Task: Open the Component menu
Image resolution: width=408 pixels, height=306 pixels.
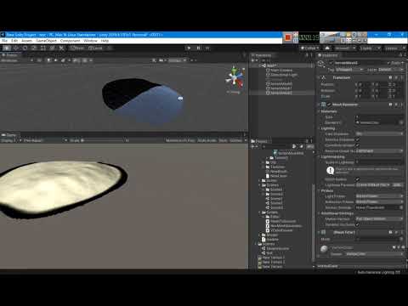Action: [70, 41]
